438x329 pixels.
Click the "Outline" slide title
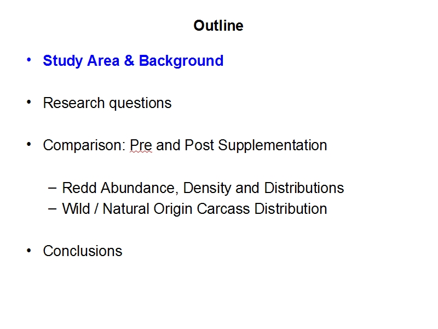pos(218,26)
